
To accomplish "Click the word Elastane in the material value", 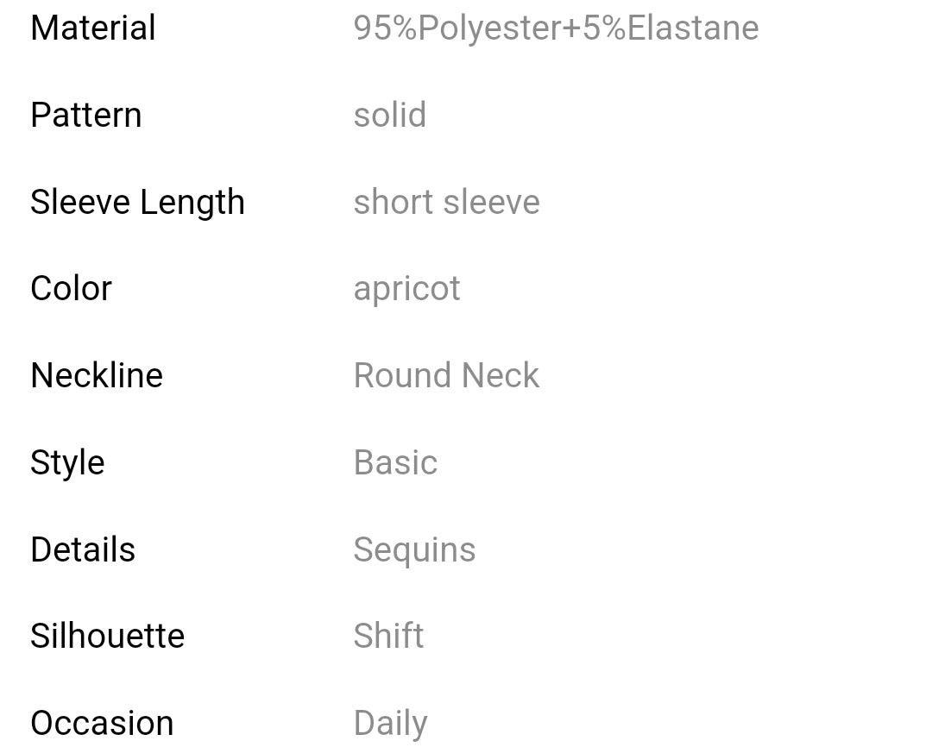I will click(x=693, y=28).
